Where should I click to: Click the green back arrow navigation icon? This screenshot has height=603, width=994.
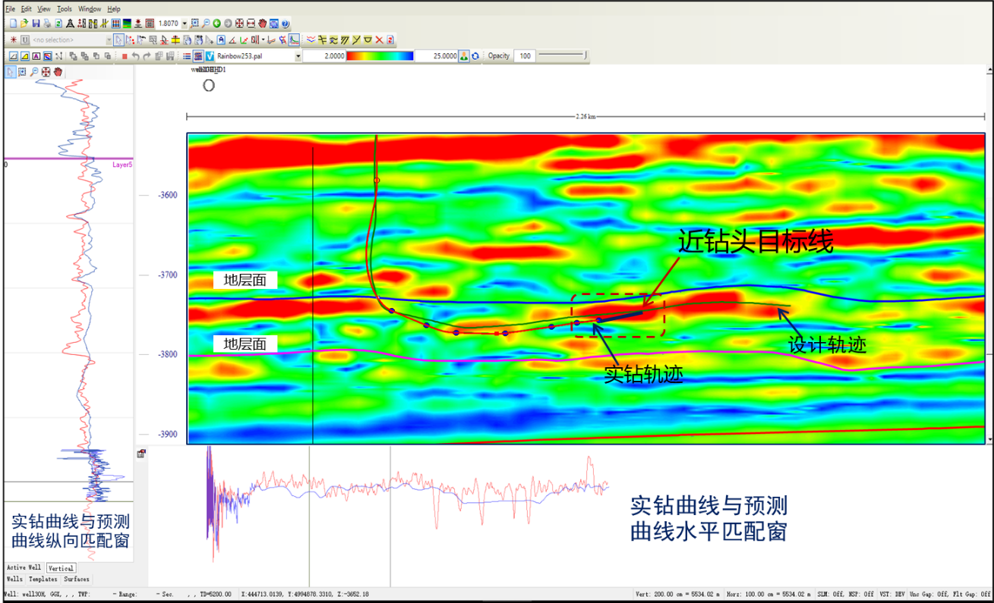coord(217,24)
